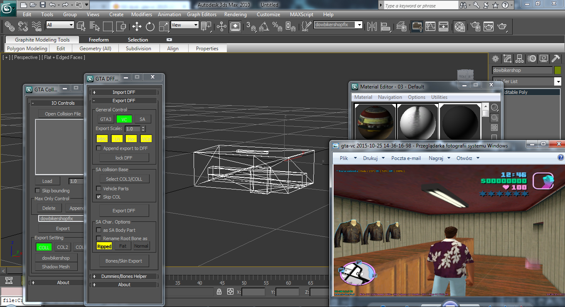Click the Export DFF button
This screenshot has width=565, height=307.
coord(124,211)
